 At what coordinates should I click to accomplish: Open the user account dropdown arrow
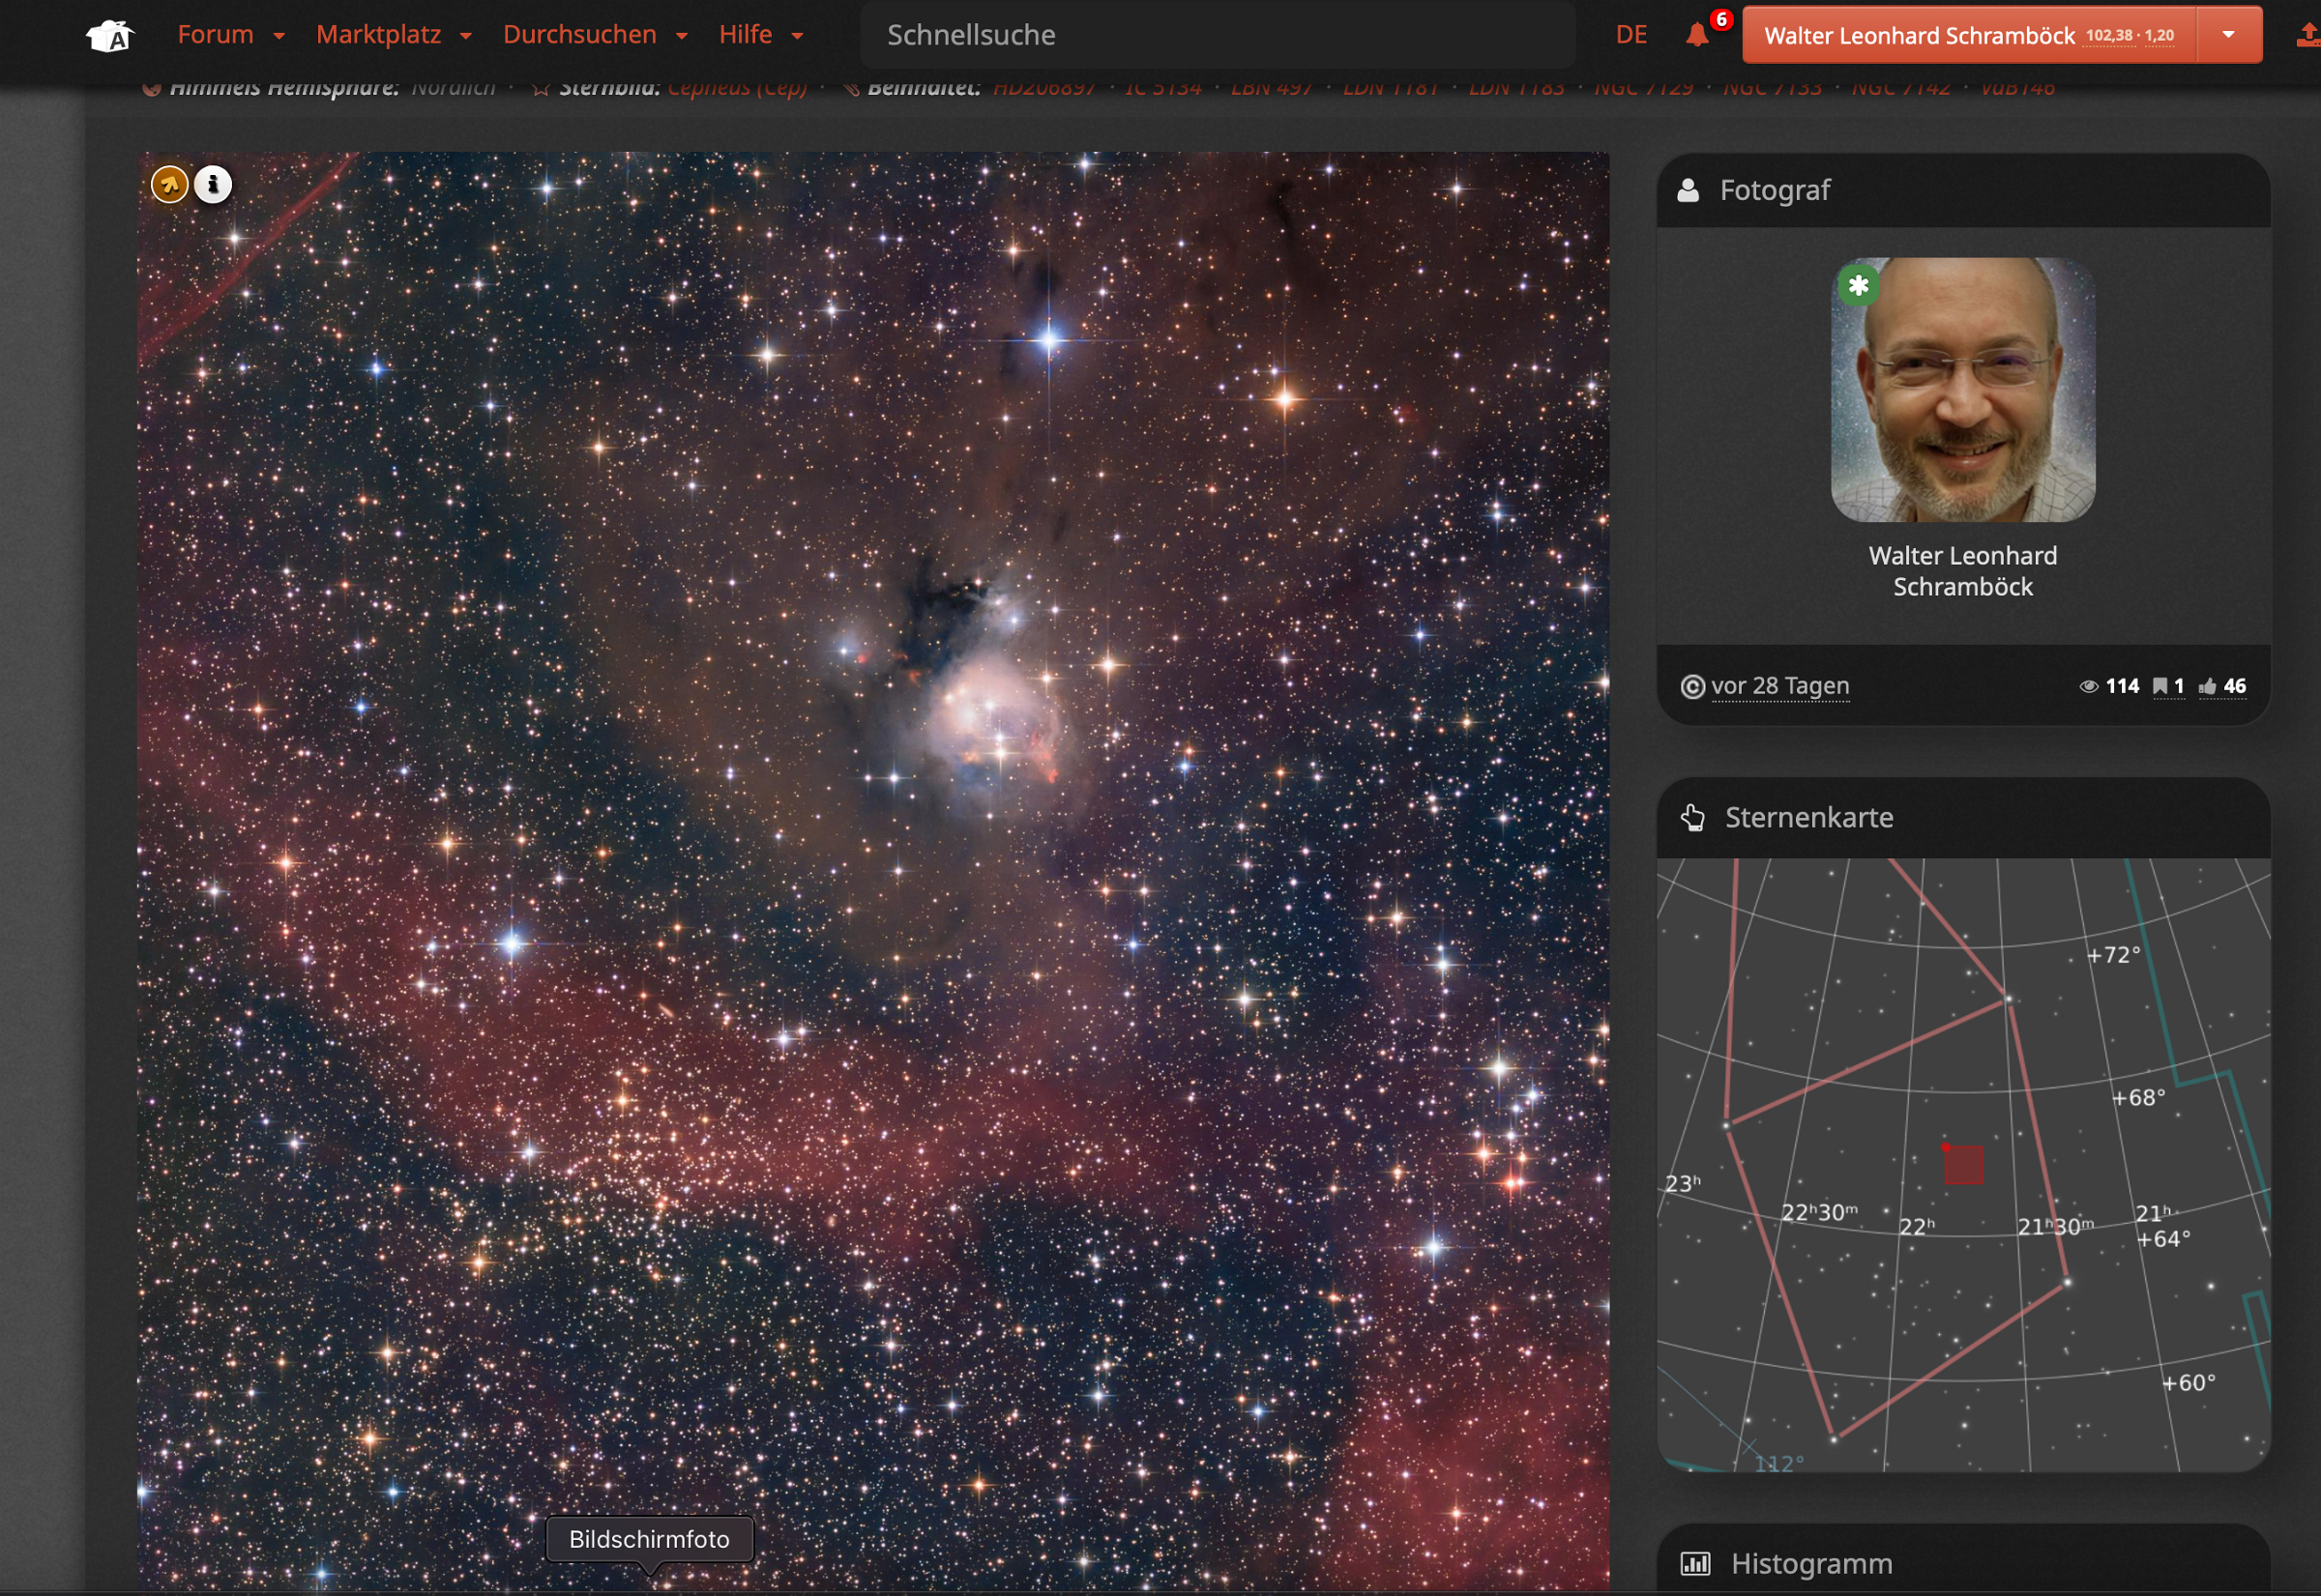tap(2228, 35)
